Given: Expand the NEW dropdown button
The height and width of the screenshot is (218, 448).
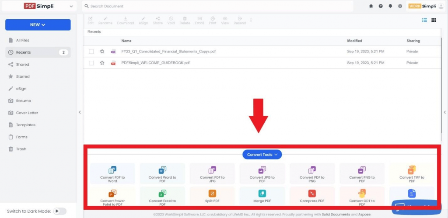Looking at the screenshot, I should 38,25.
